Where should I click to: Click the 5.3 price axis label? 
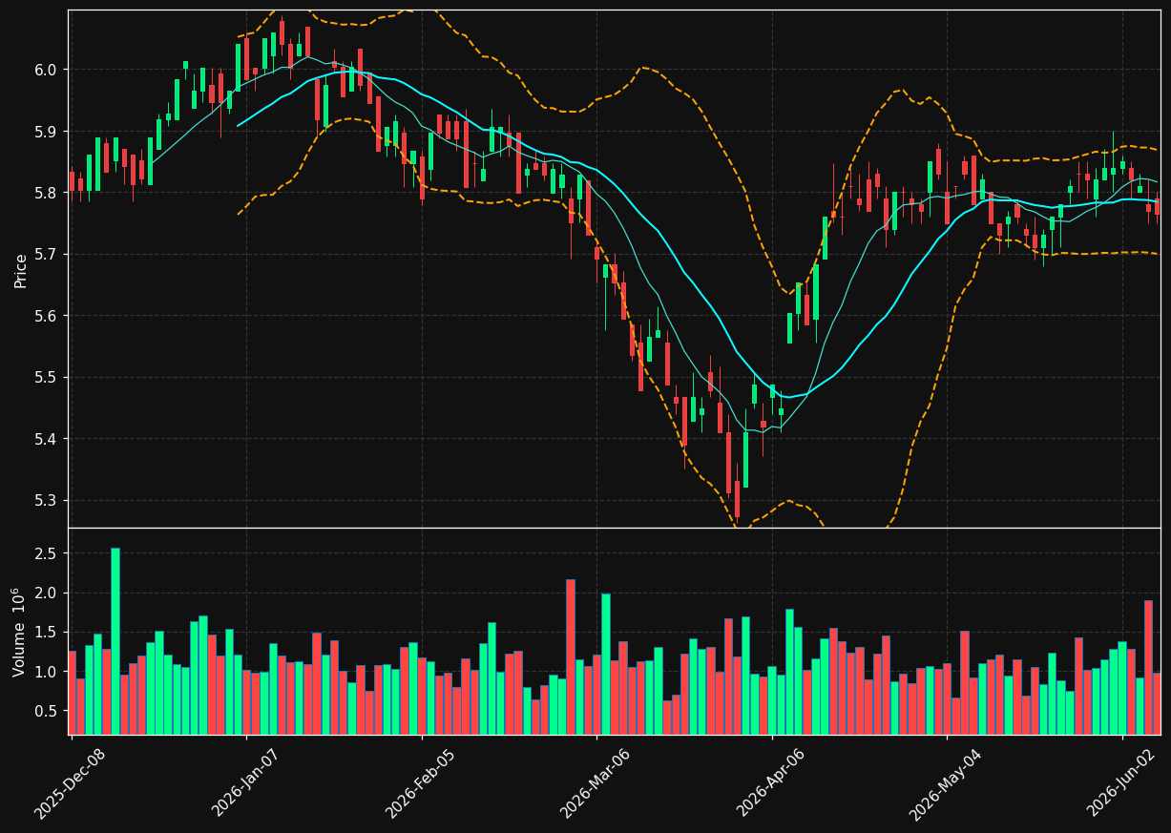47,500
